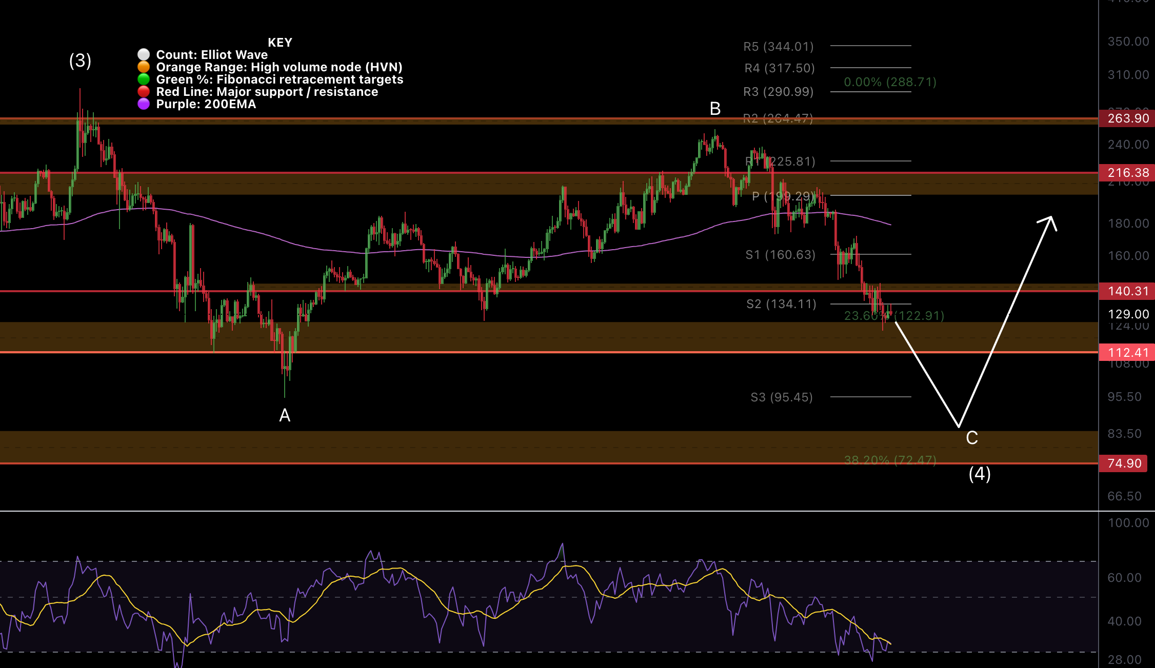Click the 263.90 red price tag
This screenshot has width=1155, height=668.
1127,118
